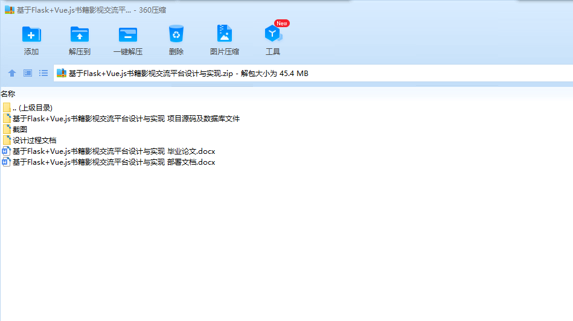The height and width of the screenshot is (321, 573).
Task: Switch to detail pane view icon
Action: pyautogui.click(x=28, y=73)
